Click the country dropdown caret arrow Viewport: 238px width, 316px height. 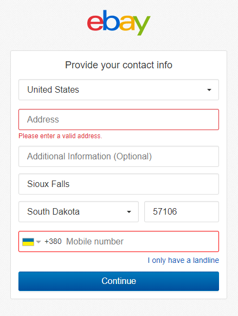click(x=209, y=90)
